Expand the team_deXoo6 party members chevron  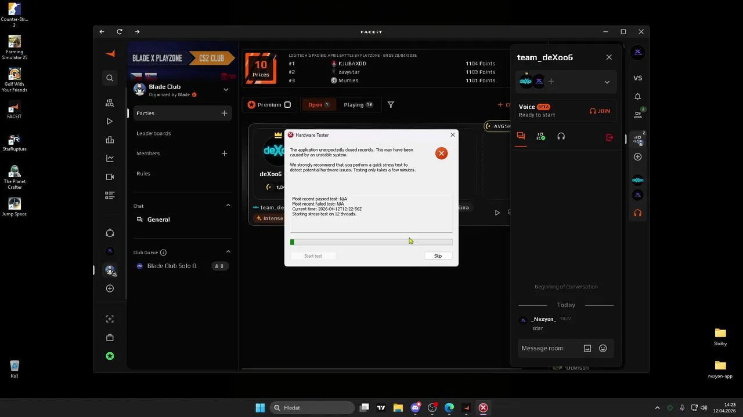(x=607, y=82)
